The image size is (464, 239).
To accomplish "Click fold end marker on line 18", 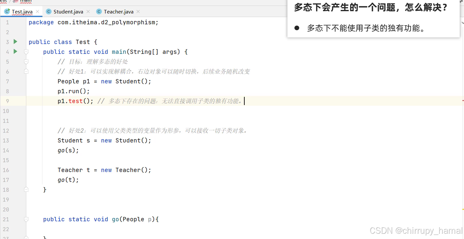I will pyautogui.click(x=26, y=189).
